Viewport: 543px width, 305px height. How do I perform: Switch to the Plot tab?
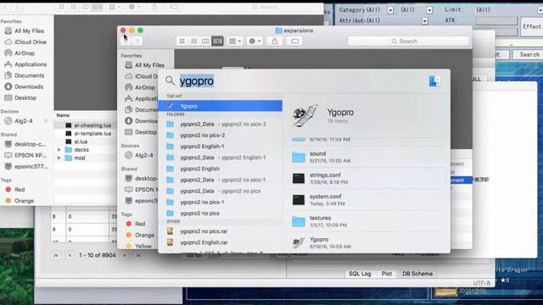387,274
